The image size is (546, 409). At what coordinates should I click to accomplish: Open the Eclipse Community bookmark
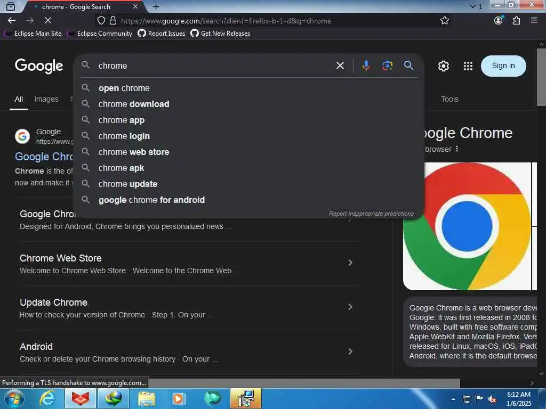100,34
